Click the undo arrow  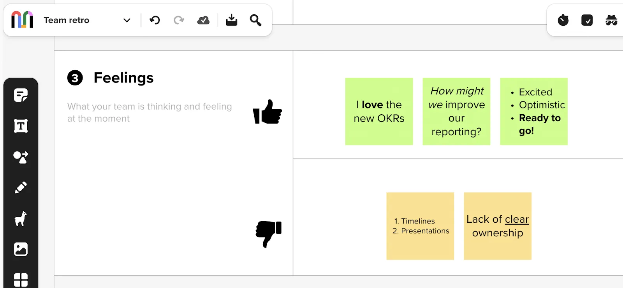[x=155, y=20]
